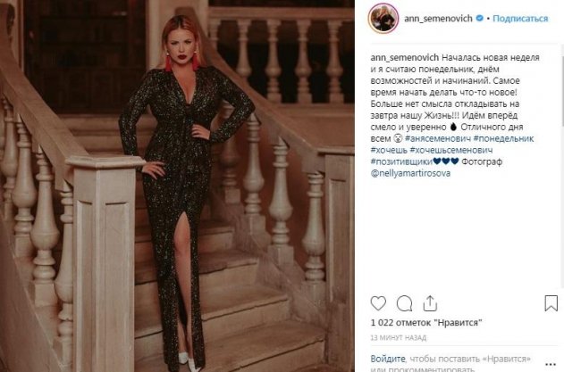
Task: Open @nellyamartirosova photographer profile
Action: 410,173
